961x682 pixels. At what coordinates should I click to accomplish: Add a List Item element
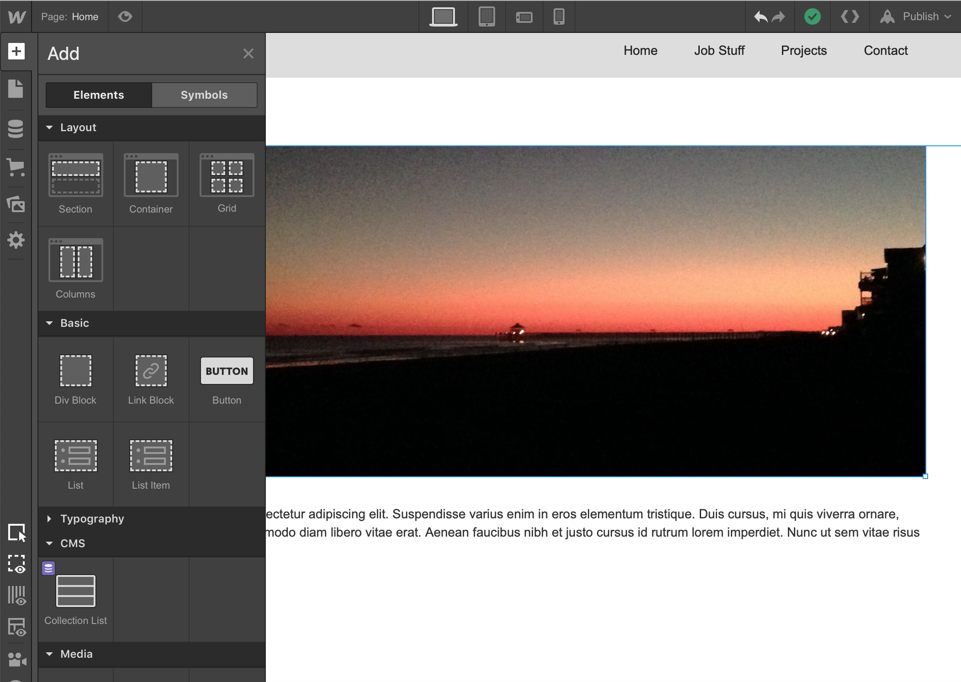point(151,464)
